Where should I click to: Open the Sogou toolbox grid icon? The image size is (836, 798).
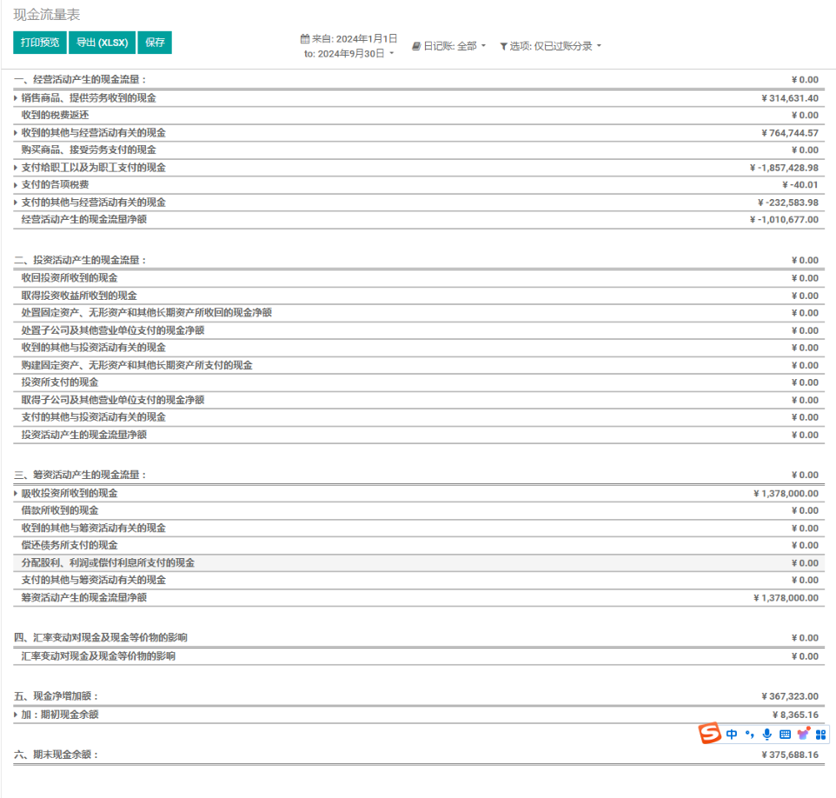(x=820, y=735)
